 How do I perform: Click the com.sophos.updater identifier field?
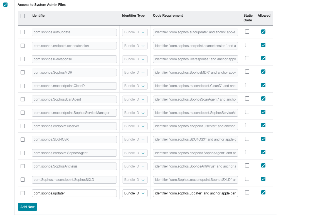coord(74,193)
